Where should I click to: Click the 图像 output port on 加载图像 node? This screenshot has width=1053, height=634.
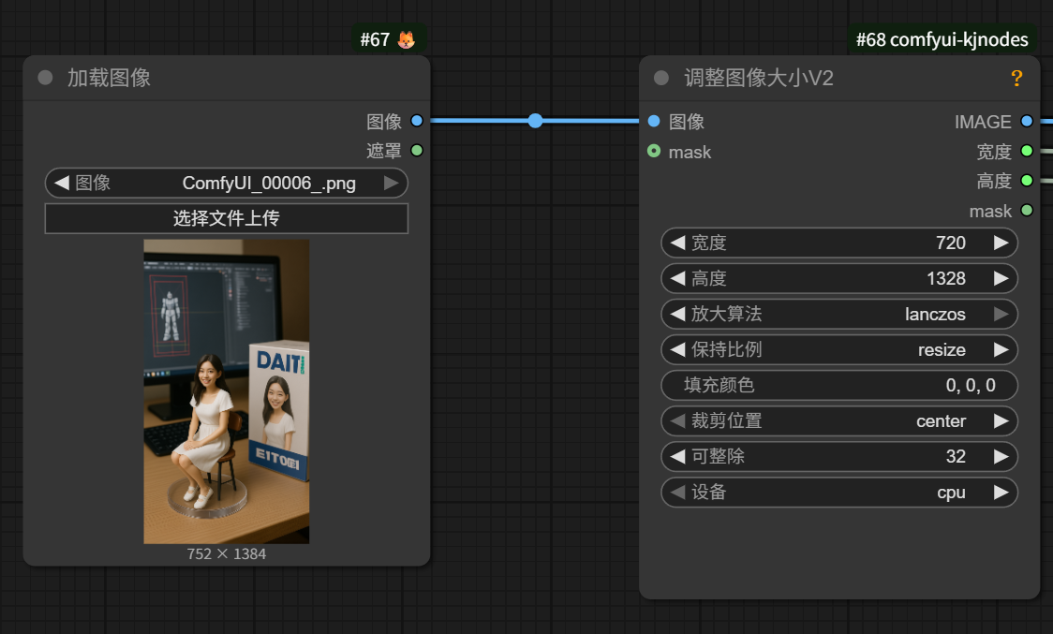416,121
